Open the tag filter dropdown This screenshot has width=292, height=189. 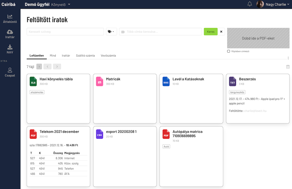pos(111,32)
